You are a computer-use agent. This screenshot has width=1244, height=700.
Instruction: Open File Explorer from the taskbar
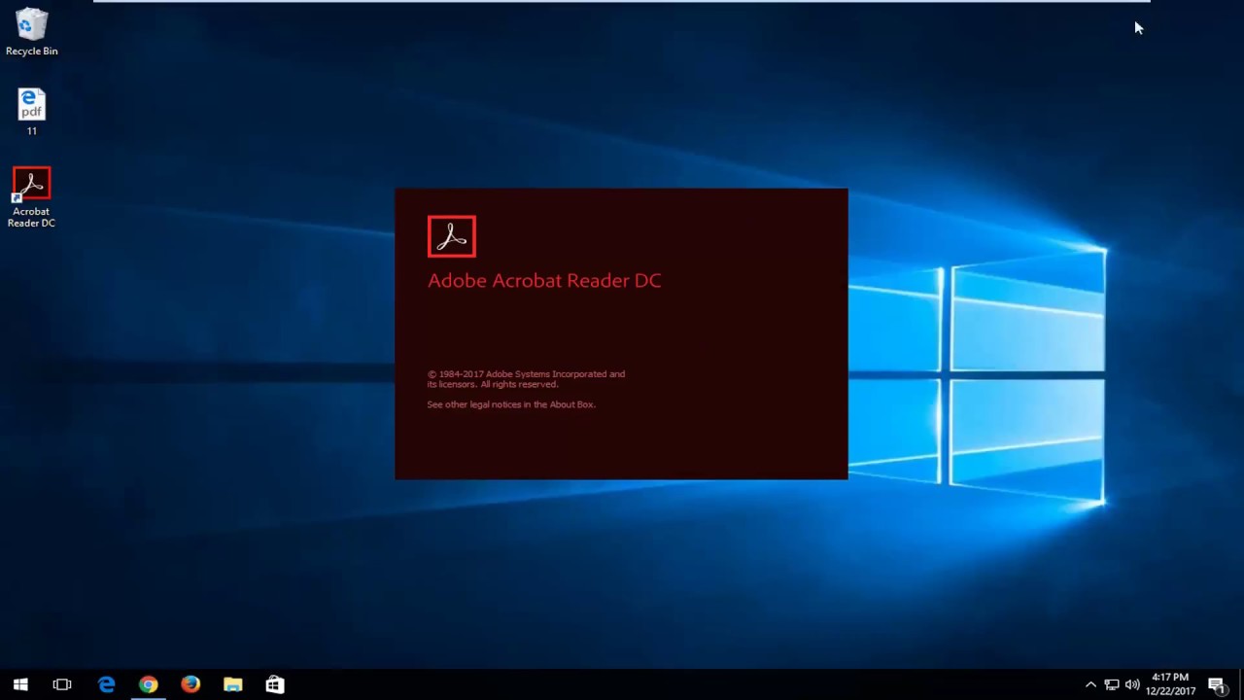[232, 684]
